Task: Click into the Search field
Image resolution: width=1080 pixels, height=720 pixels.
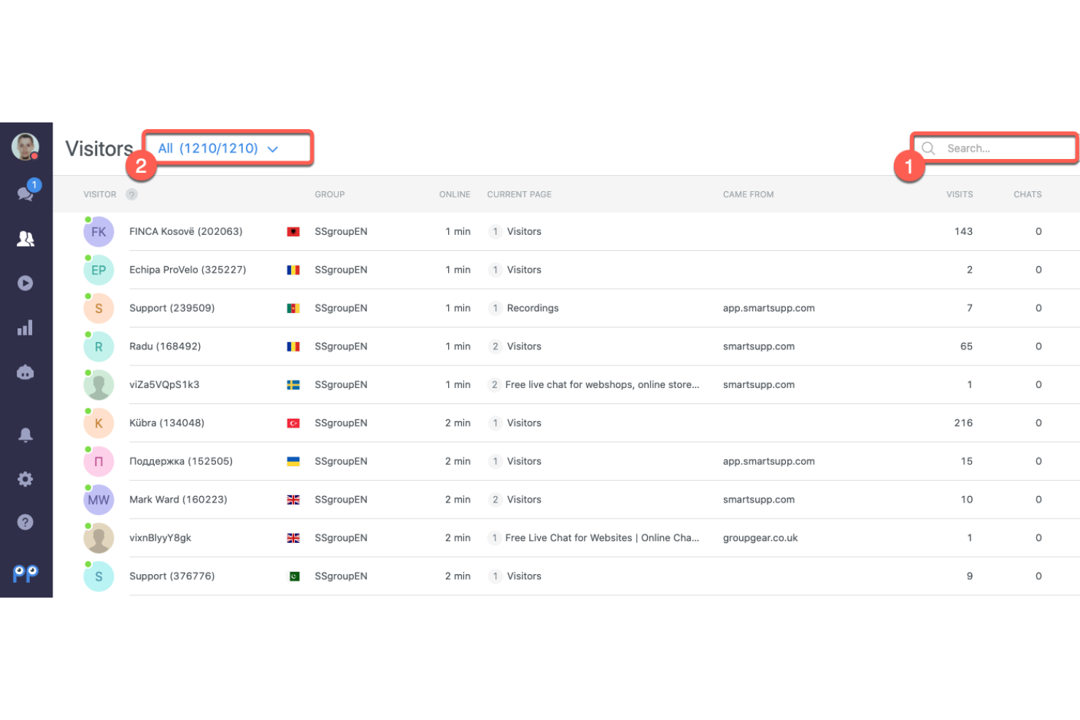Action: [x=995, y=148]
